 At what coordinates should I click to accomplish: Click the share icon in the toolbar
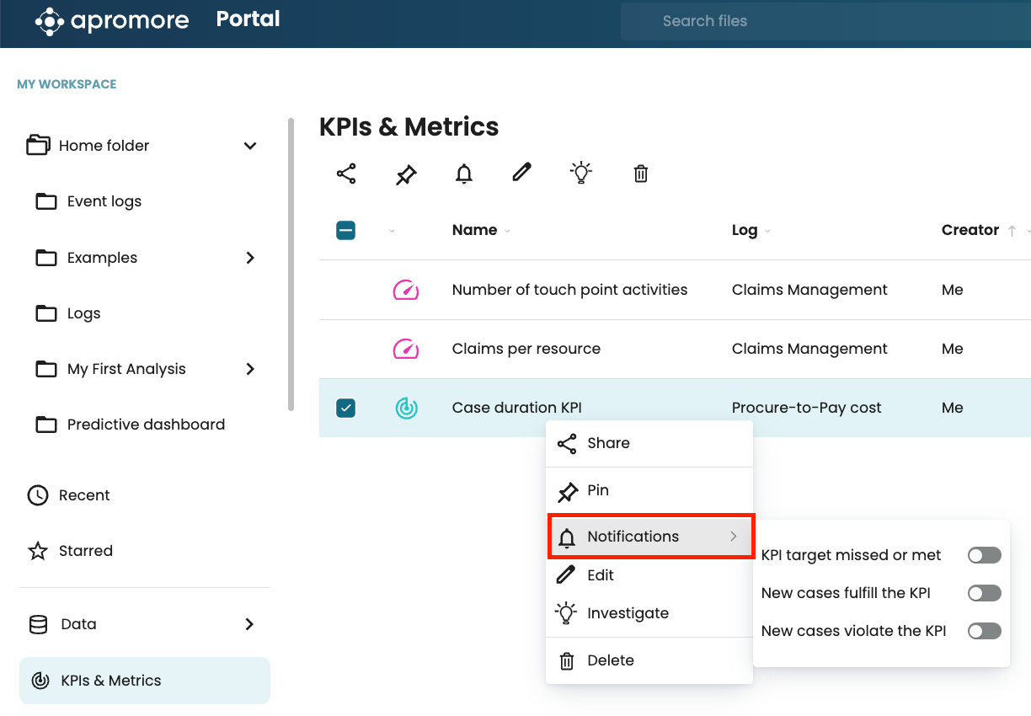point(346,174)
